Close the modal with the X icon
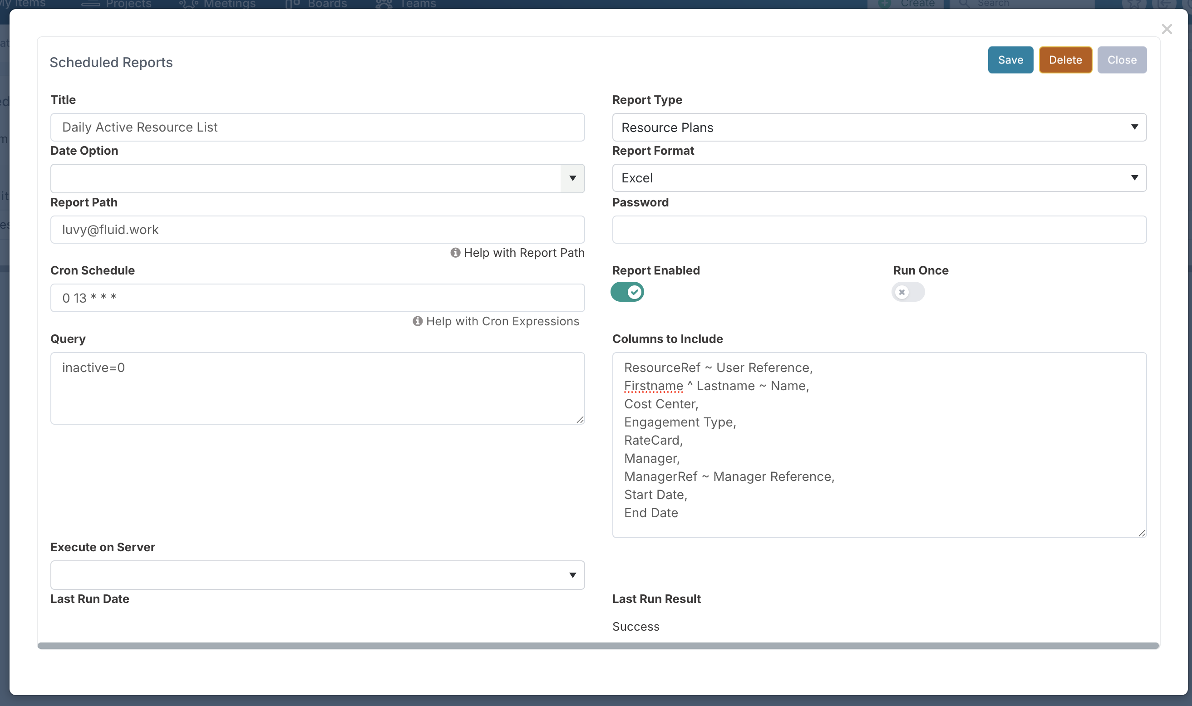The width and height of the screenshot is (1192, 706). [1166, 29]
